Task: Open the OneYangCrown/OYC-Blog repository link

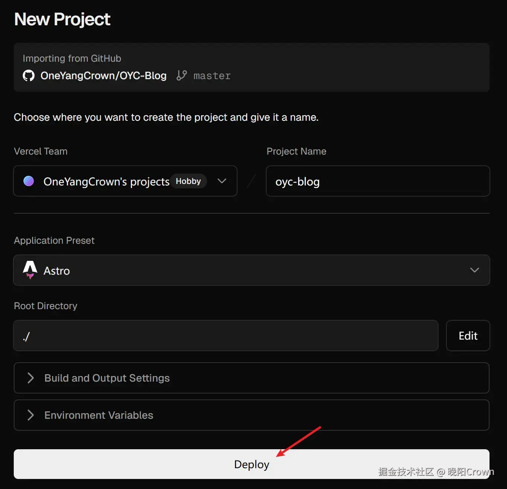Action: pos(103,76)
